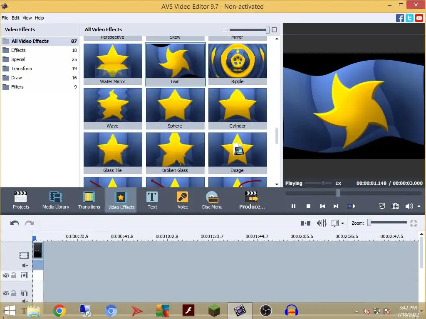Image resolution: width=426 pixels, height=319 pixels.
Task: Toggle visibility of video effects track
Action: click(6, 276)
